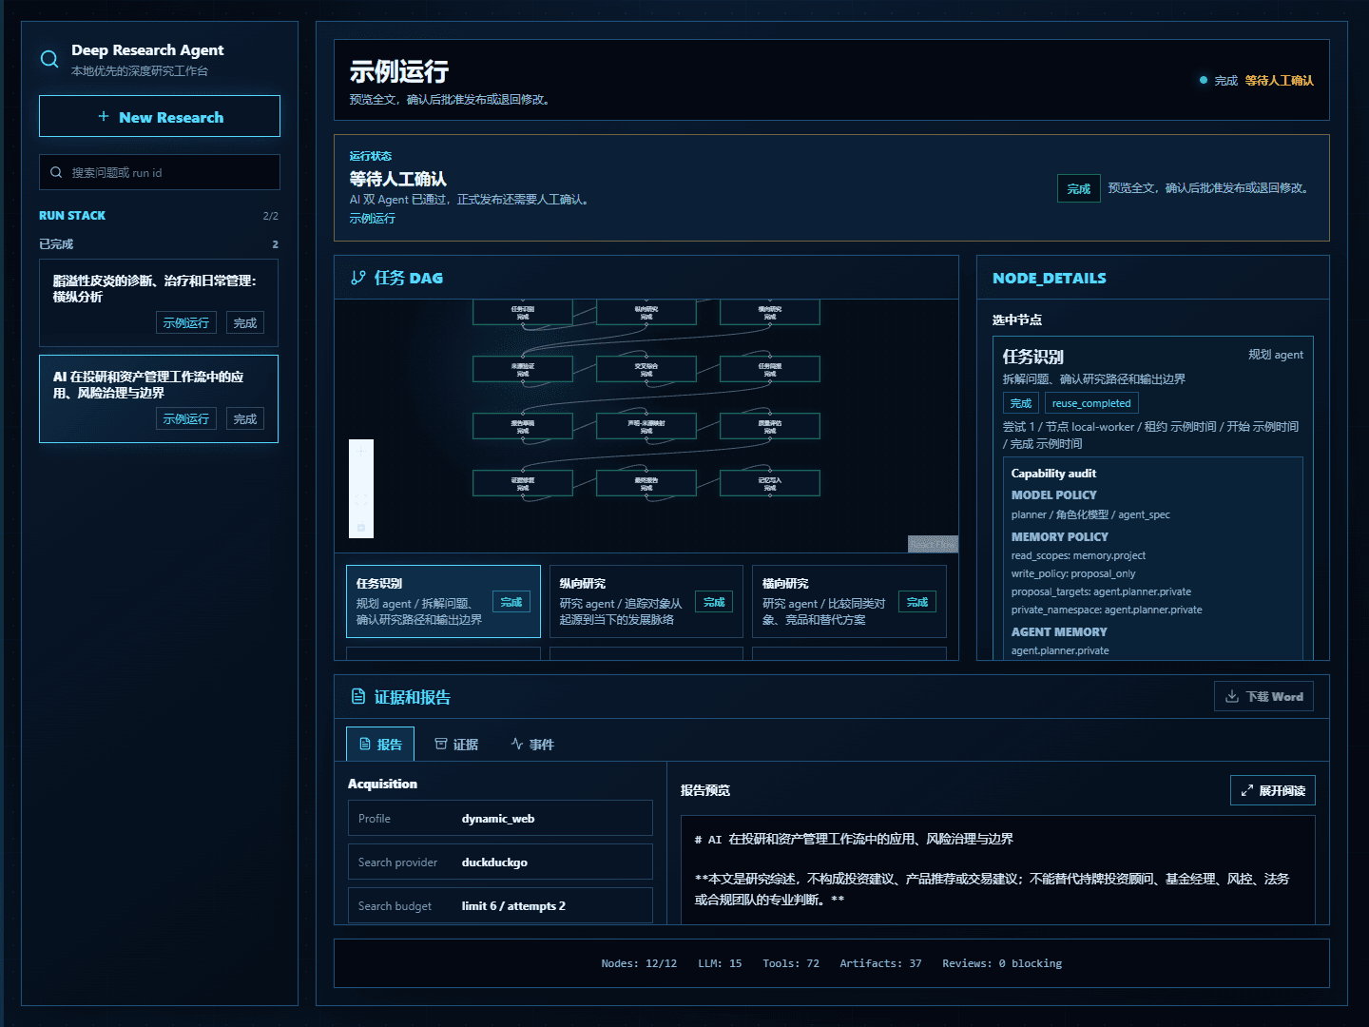Click the 规划 agent label
This screenshot has height=1027, width=1369.
click(x=1276, y=355)
